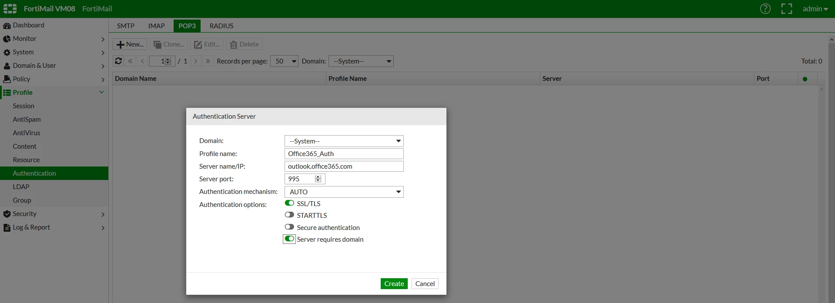Sort by Server column header

647,79
